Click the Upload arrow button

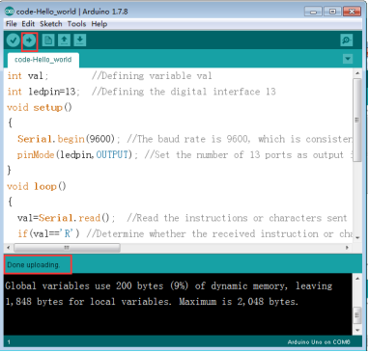coord(29,41)
